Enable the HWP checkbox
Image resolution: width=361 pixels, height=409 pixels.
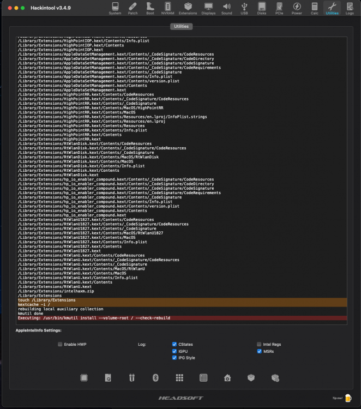60,344
